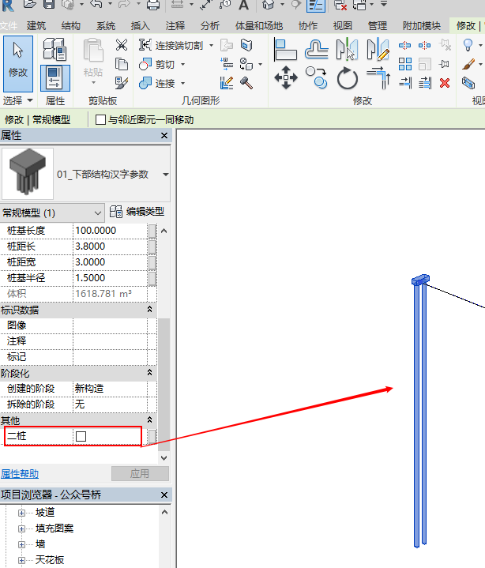Collapse the 其他 section
Image resolution: width=485 pixels, height=568 pixels.
149,420
